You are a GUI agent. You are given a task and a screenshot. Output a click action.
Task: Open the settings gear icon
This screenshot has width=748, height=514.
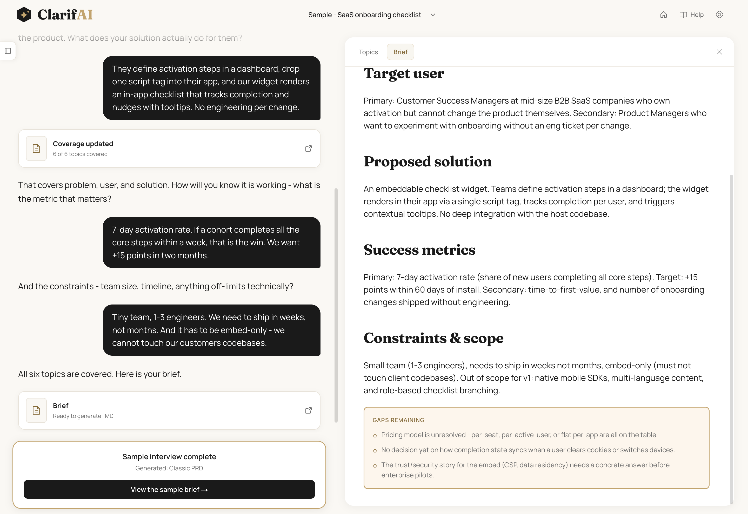click(x=719, y=15)
